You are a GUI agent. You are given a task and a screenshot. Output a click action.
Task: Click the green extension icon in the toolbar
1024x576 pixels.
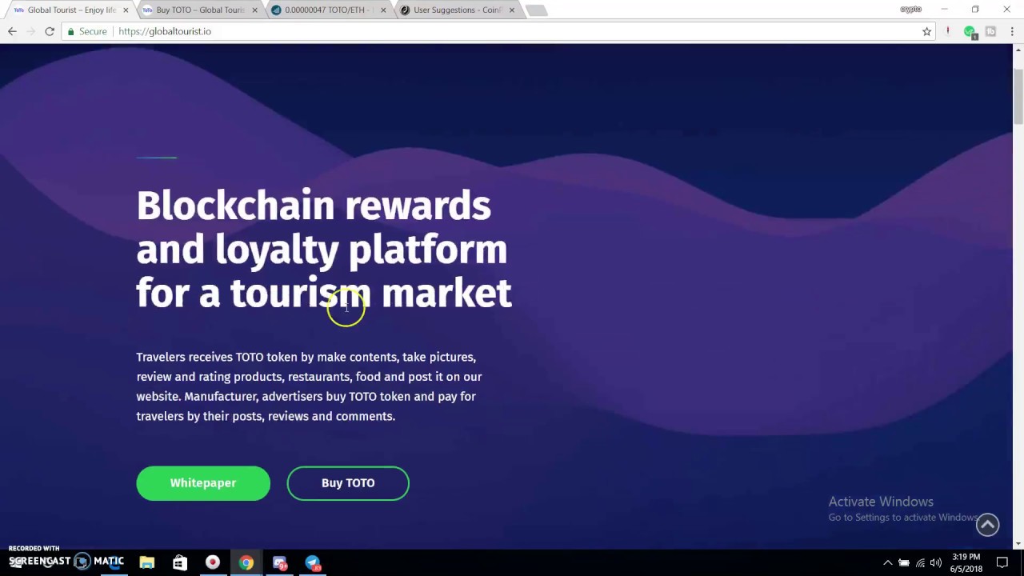970,31
